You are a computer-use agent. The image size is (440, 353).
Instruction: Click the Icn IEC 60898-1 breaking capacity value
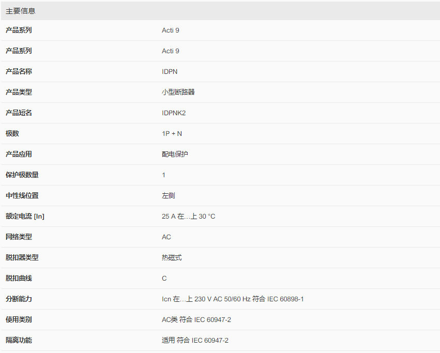[233, 299]
